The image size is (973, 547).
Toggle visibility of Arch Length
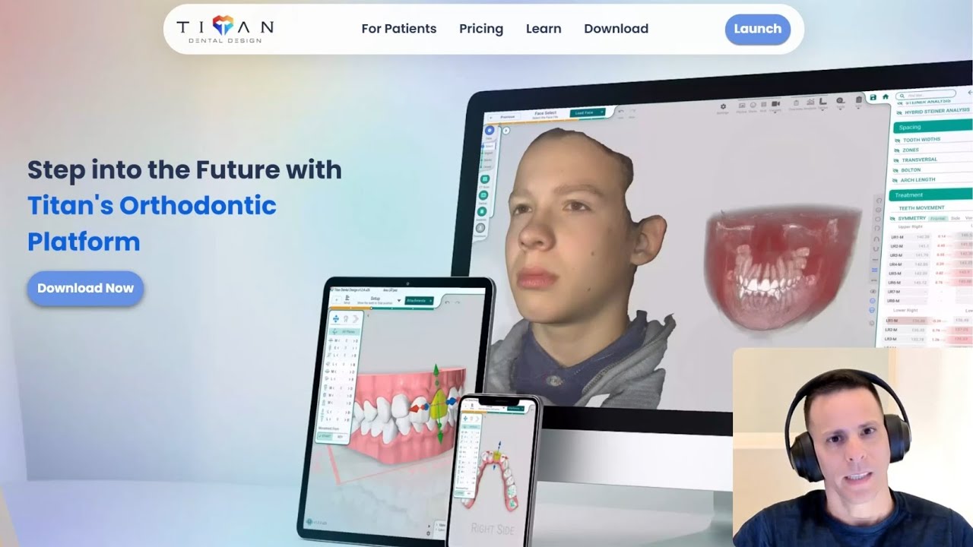[895, 181]
